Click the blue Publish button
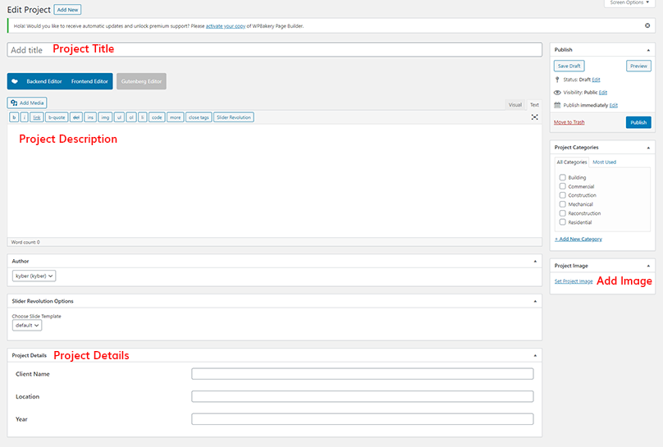This screenshot has height=447, width=663. (638, 122)
